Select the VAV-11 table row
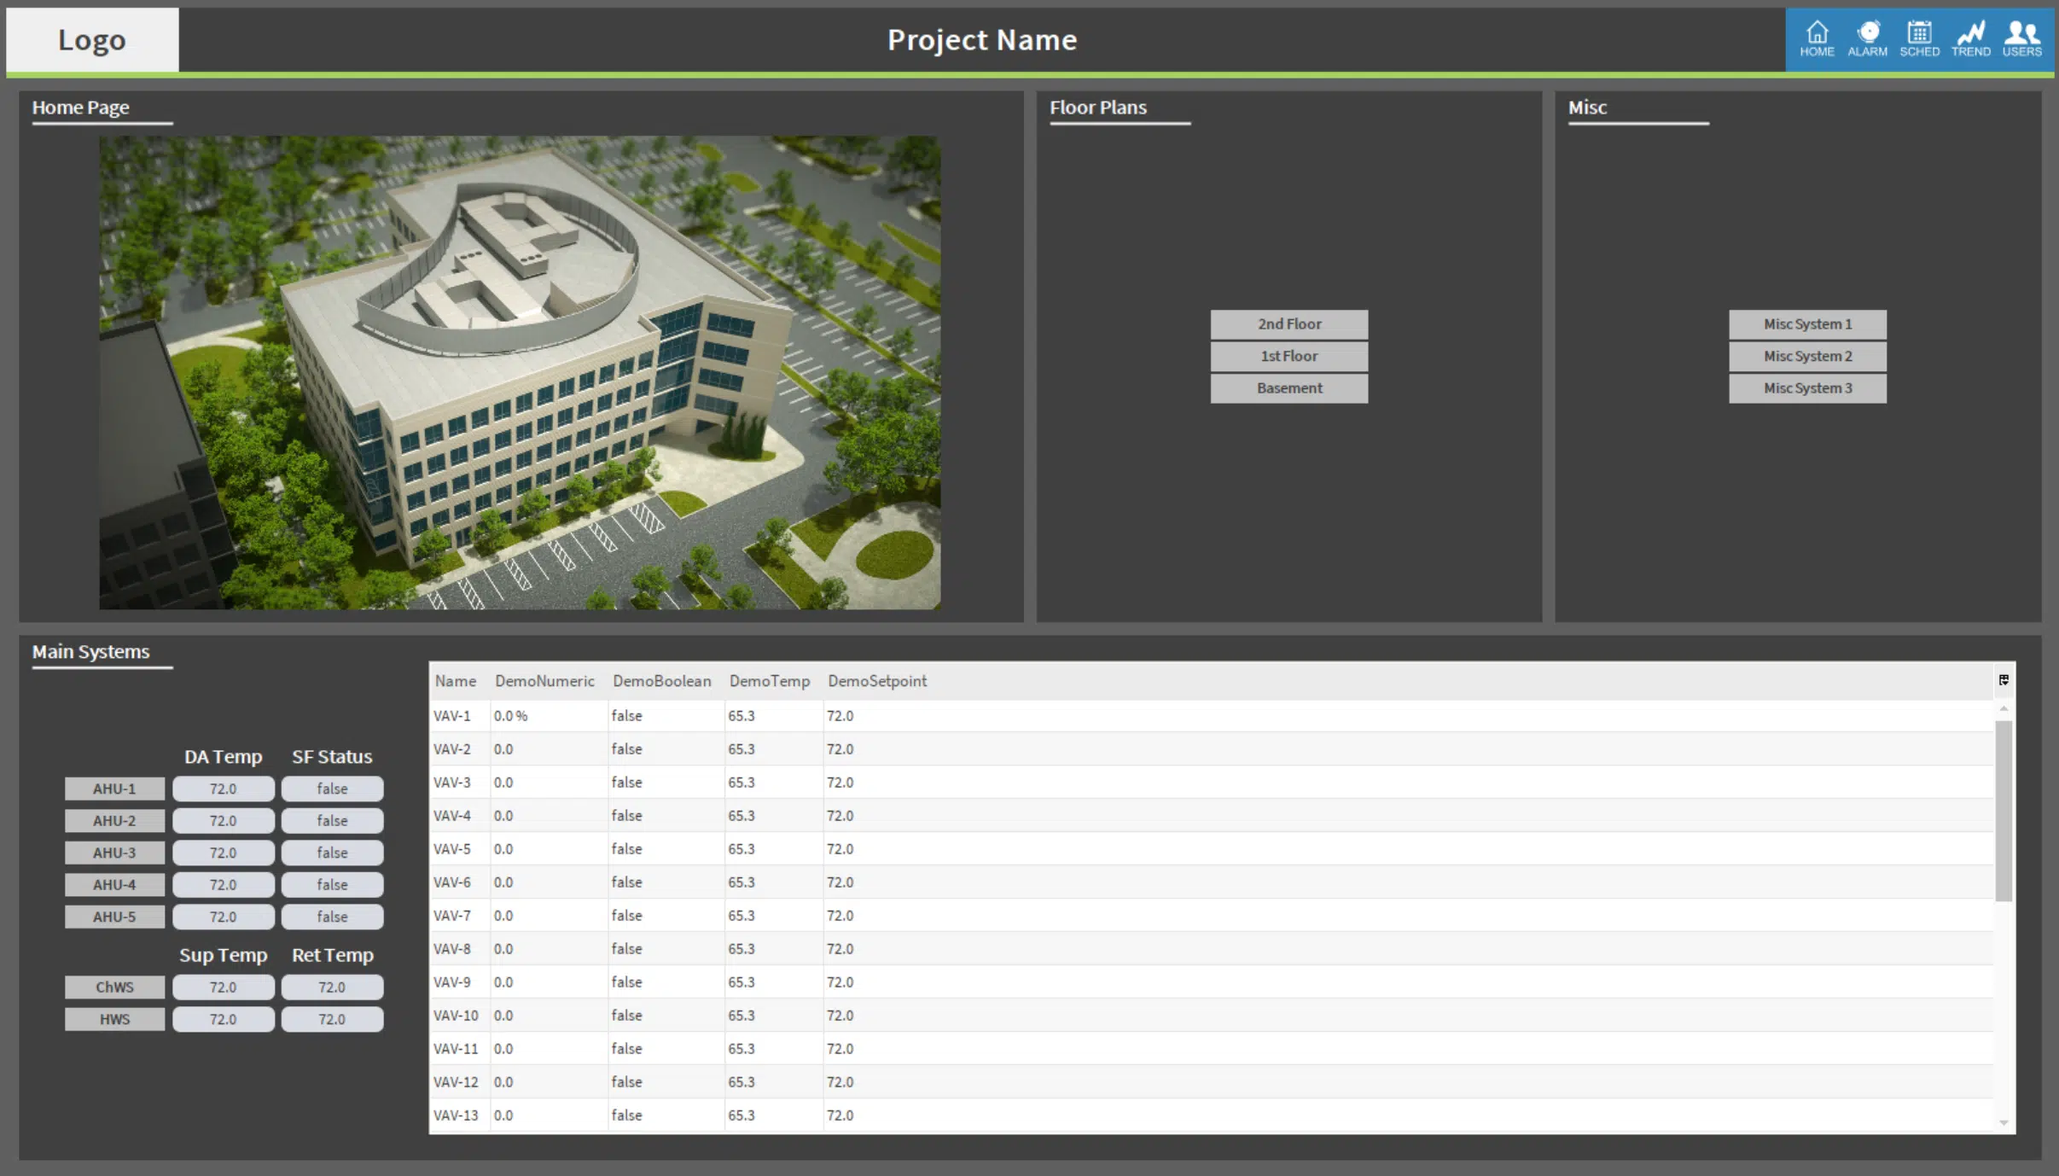 pyautogui.click(x=1212, y=1049)
